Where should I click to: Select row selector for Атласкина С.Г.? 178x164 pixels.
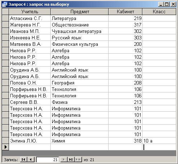tap(5, 18)
